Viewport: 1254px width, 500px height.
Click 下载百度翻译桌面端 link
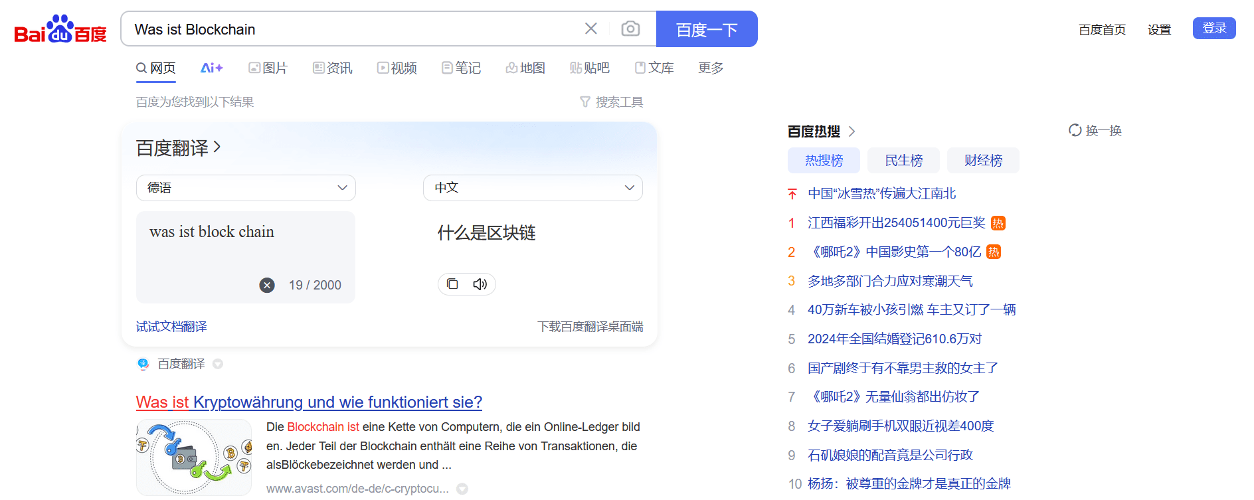590,326
